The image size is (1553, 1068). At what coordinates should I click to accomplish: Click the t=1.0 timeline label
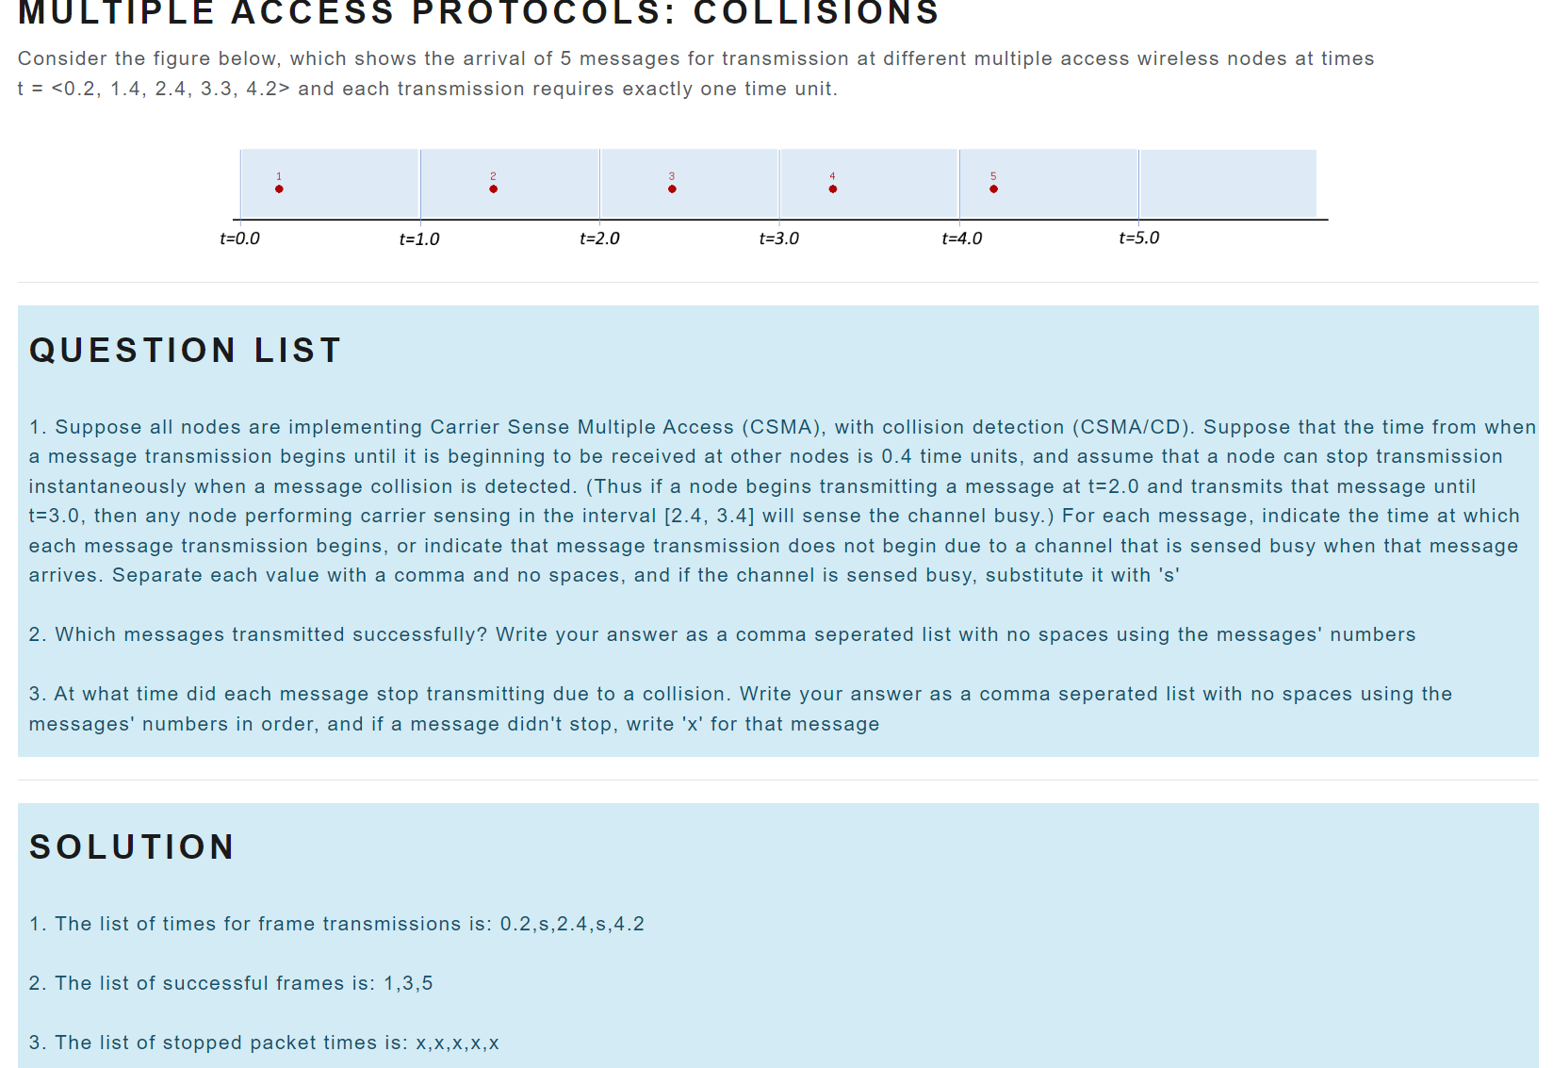click(x=417, y=238)
